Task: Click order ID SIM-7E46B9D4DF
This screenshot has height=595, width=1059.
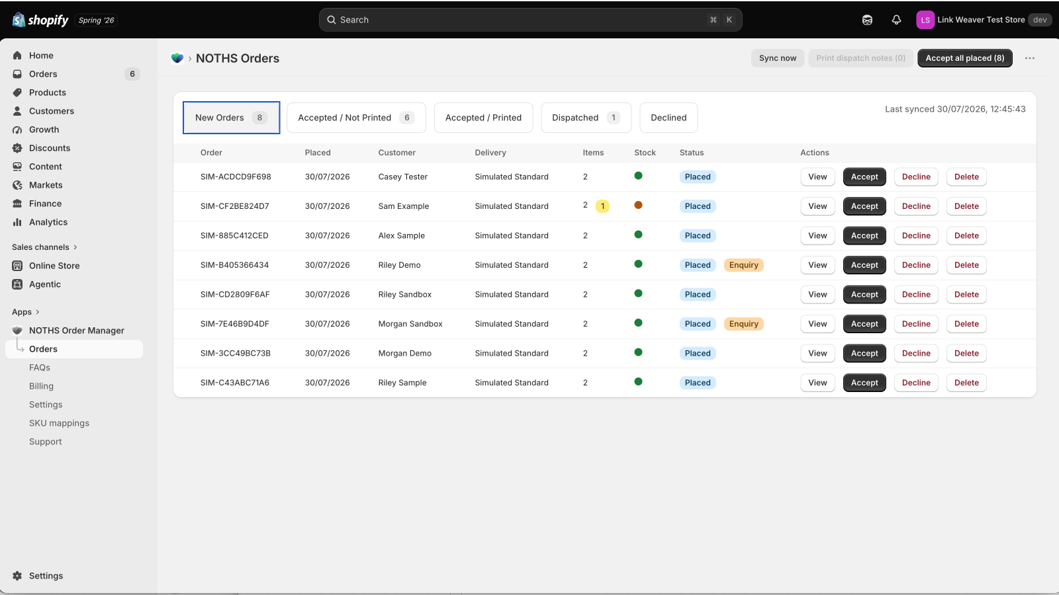Action: 235,324
